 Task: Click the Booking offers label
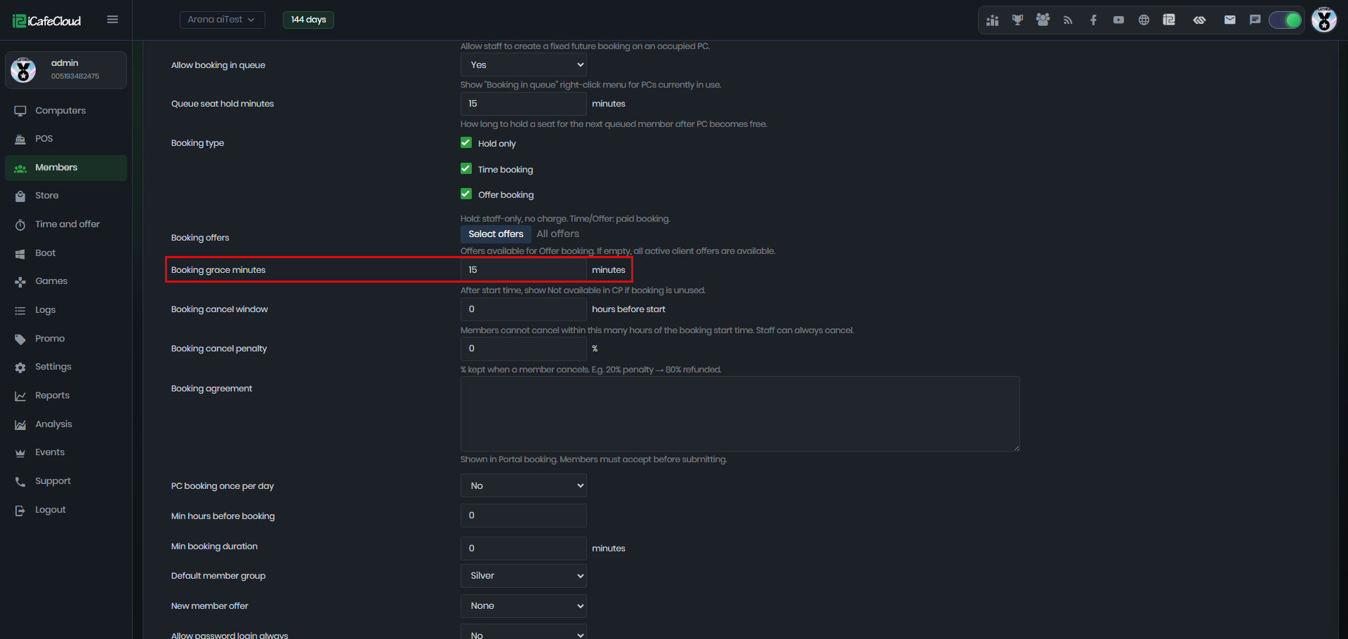click(x=200, y=238)
